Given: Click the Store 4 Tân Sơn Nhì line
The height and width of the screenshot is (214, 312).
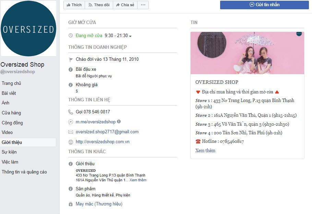Looking at the screenshot, I should pyautogui.click(x=239, y=133).
